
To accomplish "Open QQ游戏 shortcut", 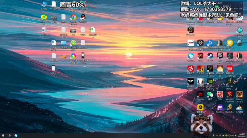I will (x=240, y=107).
